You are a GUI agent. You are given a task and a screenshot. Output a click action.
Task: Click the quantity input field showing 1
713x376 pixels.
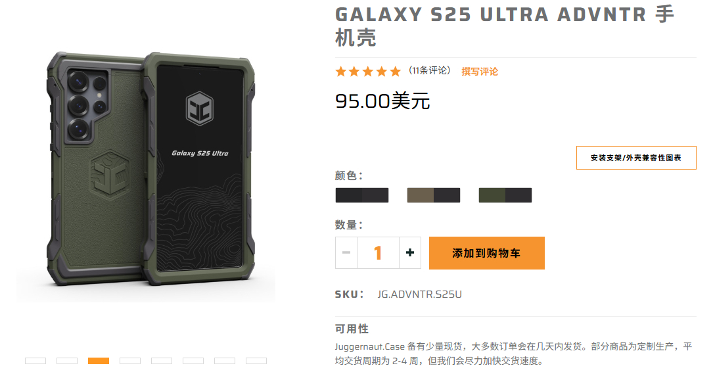pyautogui.click(x=378, y=253)
